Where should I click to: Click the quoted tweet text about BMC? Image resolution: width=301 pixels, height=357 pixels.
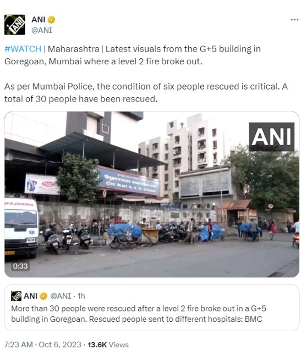(139, 314)
